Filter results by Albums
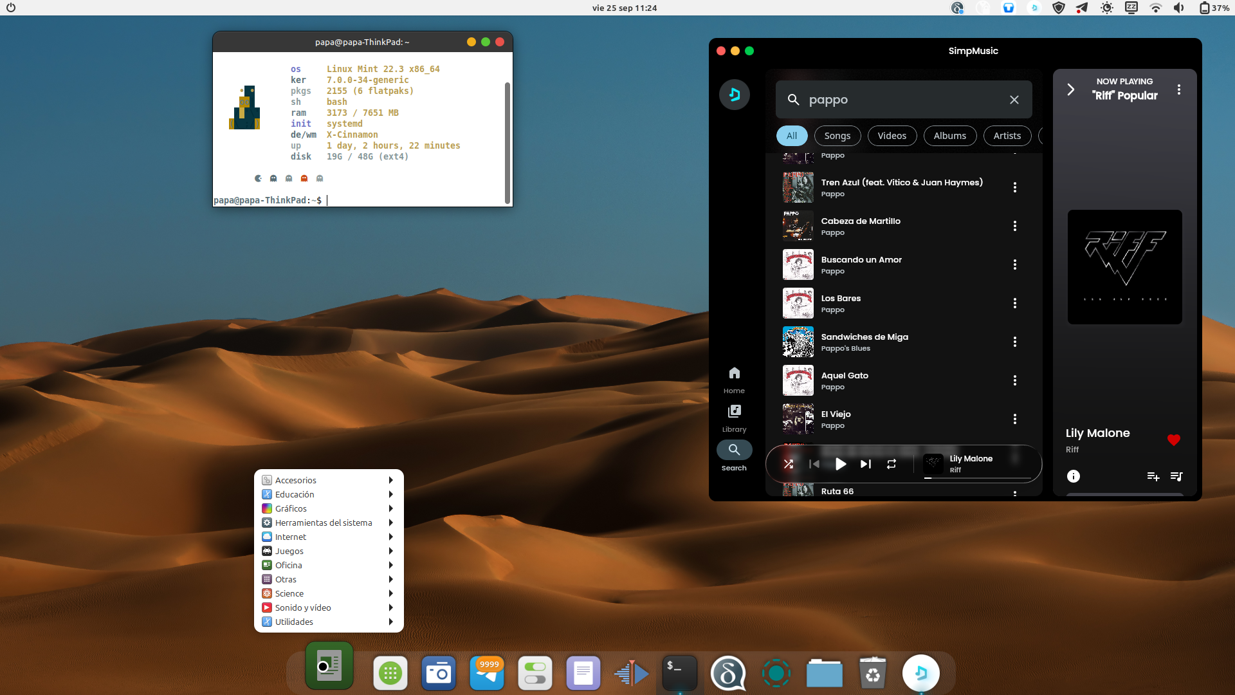This screenshot has height=695, width=1235. point(950,136)
